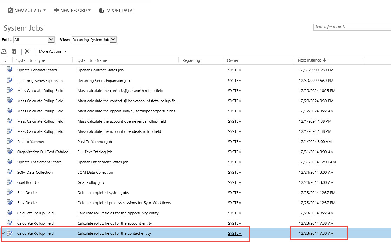The image size is (391, 251).
Task: Click the delete X icon
Action: pyautogui.click(x=27, y=51)
